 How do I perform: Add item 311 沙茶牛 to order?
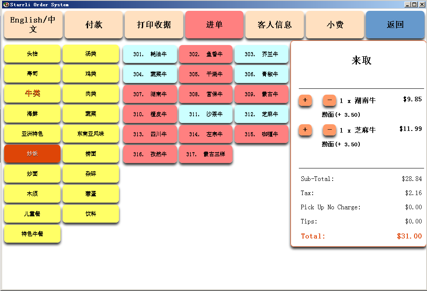[206, 114]
